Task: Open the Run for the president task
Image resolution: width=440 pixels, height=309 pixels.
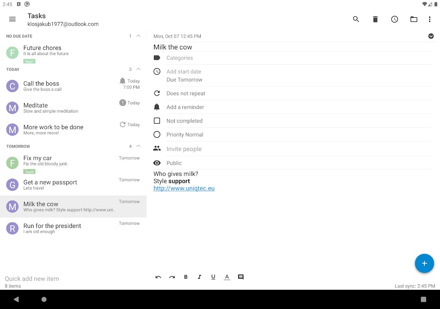Action: pyautogui.click(x=73, y=228)
